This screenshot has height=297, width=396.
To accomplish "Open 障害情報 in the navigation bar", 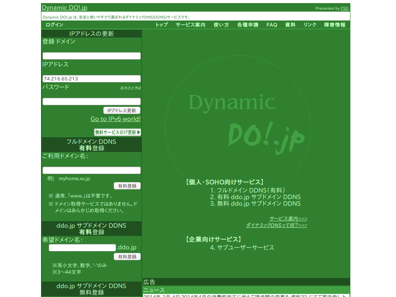I will [335, 25].
